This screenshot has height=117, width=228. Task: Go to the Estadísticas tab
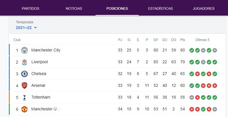point(160,8)
